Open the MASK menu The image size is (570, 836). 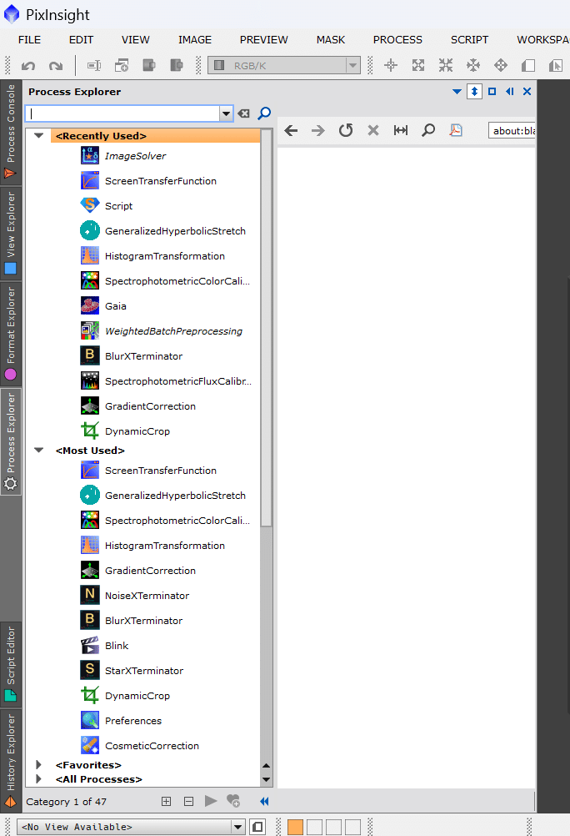[331, 40]
